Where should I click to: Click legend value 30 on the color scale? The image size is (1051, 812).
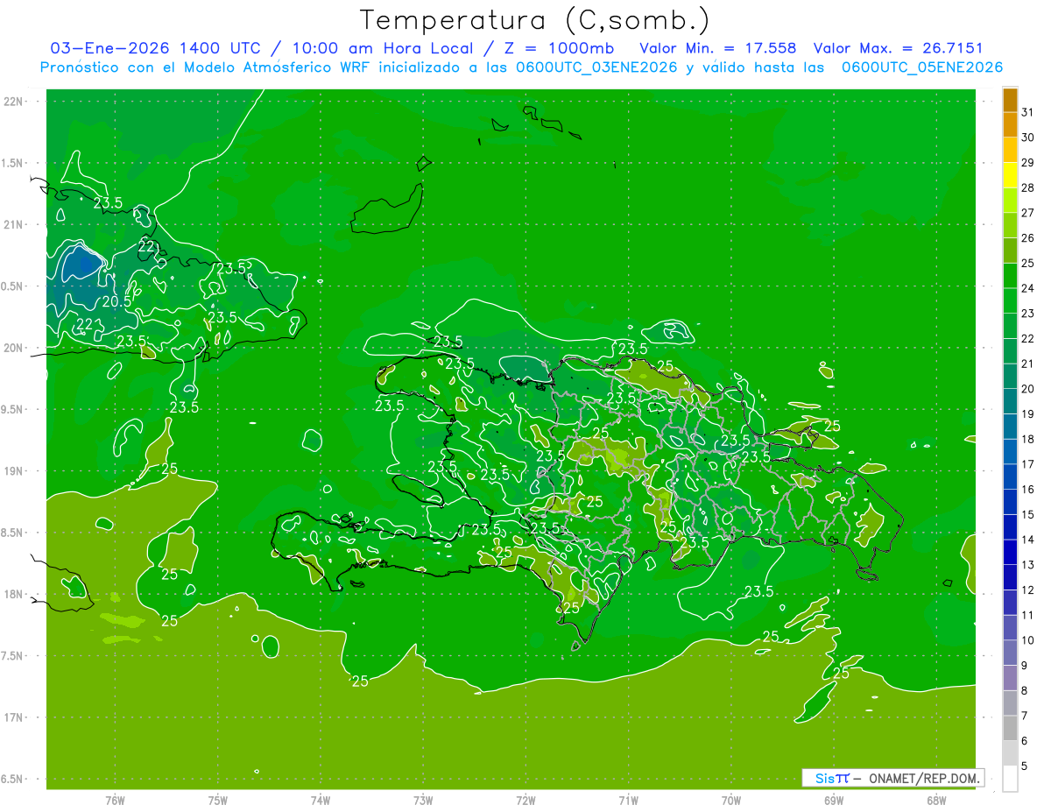[x=1028, y=138]
